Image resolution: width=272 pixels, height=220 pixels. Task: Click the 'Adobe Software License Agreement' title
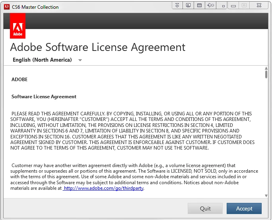coord(98,47)
